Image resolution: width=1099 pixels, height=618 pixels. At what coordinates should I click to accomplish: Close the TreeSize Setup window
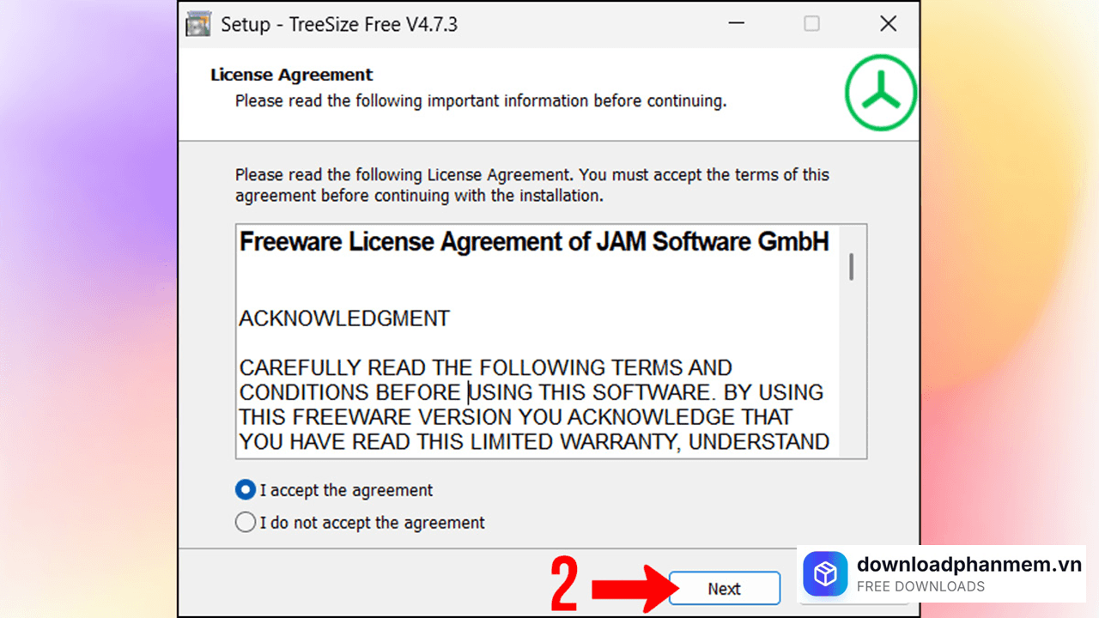coord(889,24)
